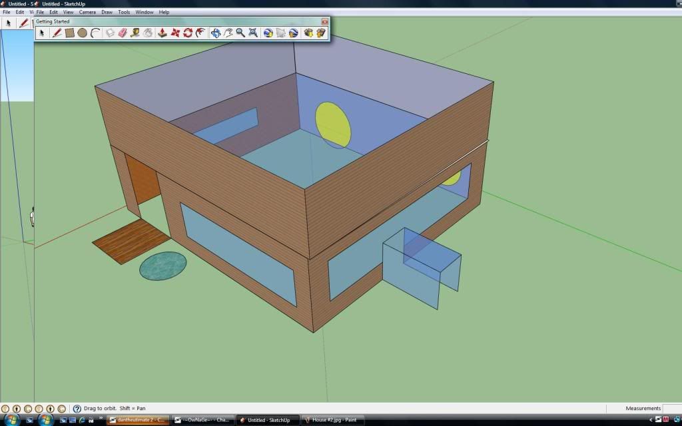Screen dimensions: 682x426
Task: Open the View menu
Action: 69,12
